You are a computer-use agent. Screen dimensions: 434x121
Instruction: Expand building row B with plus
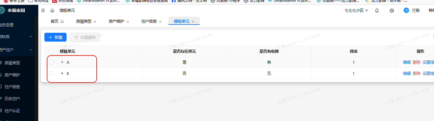(62, 73)
